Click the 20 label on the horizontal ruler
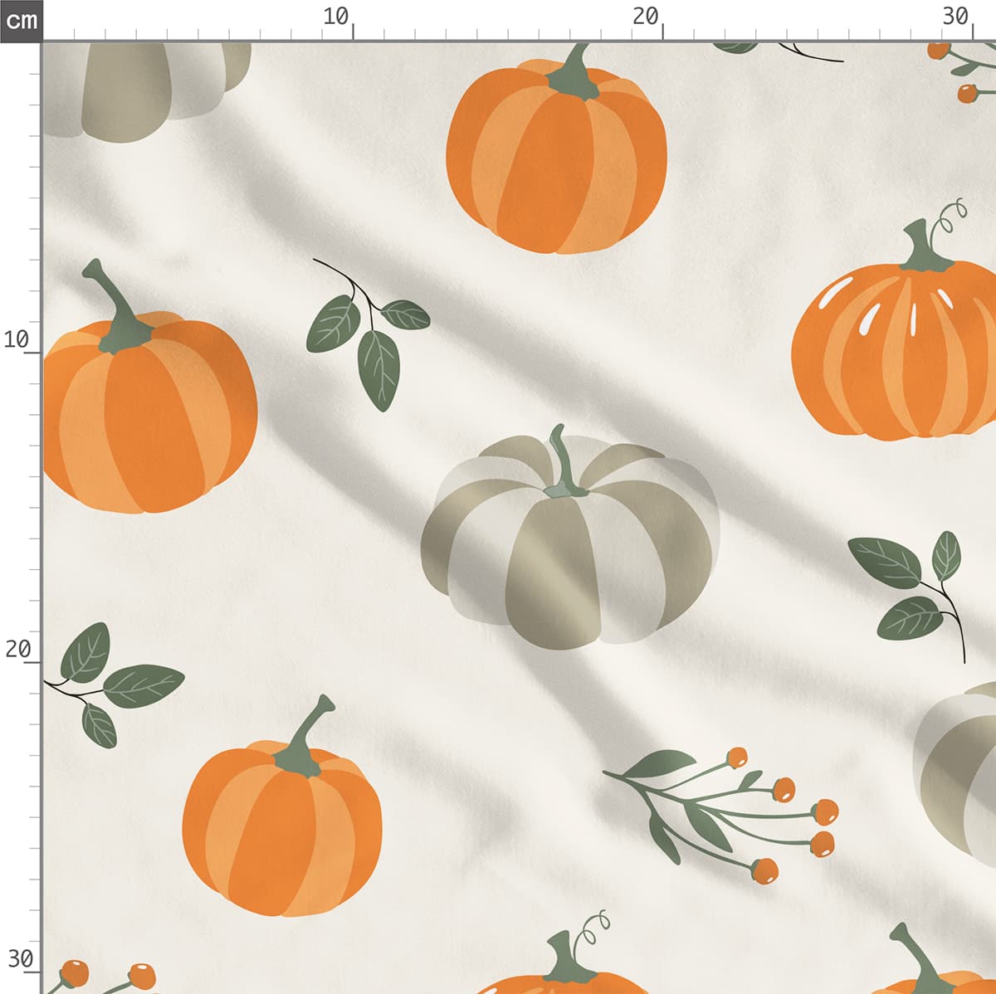 click(645, 17)
